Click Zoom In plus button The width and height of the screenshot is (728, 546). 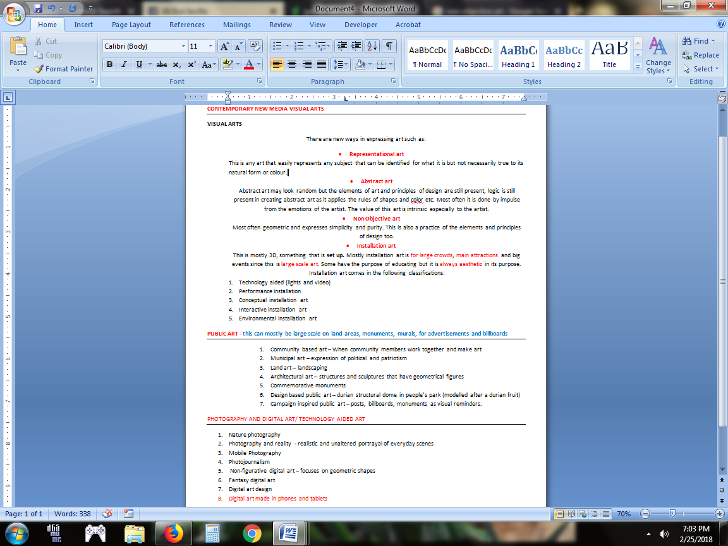[719, 514]
